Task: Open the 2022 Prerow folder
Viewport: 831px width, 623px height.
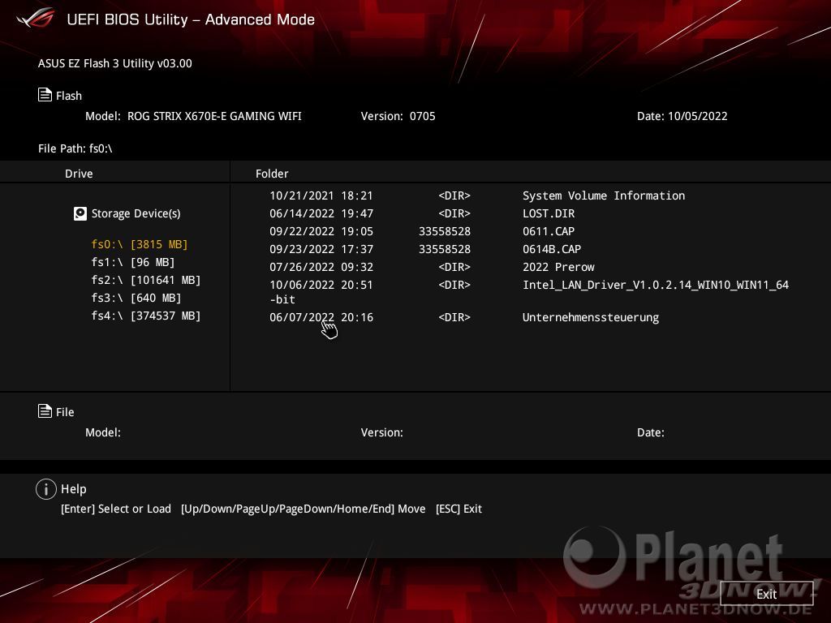Action: (558, 267)
